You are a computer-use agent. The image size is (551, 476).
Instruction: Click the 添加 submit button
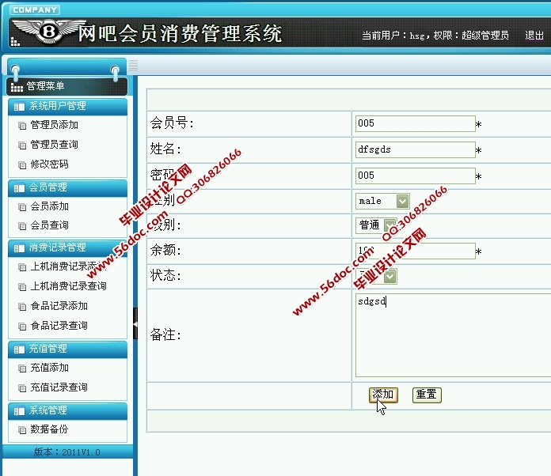[x=383, y=395]
